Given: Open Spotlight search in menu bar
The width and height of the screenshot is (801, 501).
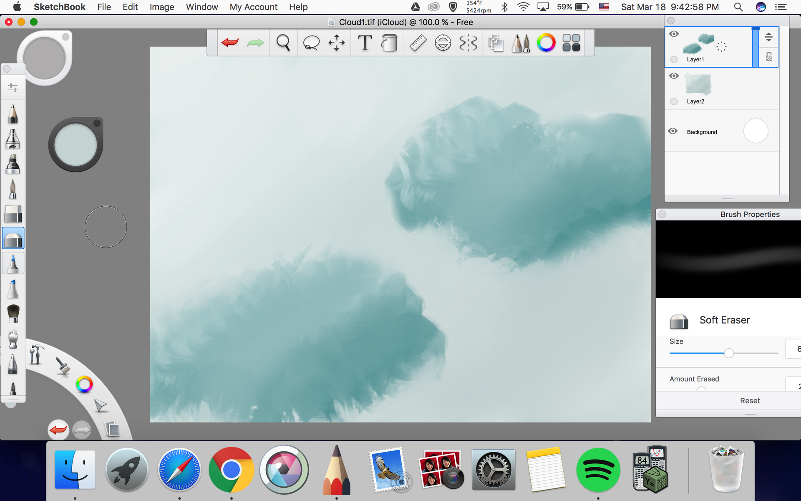Looking at the screenshot, I should point(738,7).
